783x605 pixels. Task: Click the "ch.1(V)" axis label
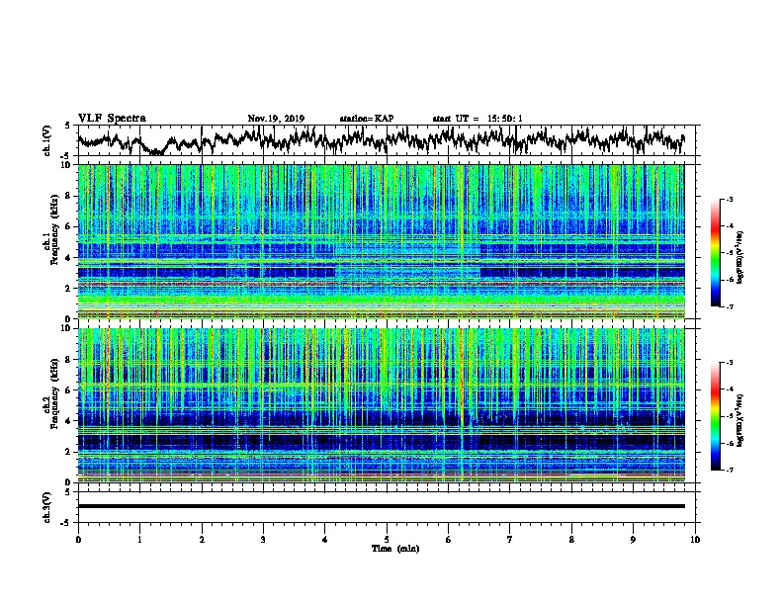[x=47, y=140]
